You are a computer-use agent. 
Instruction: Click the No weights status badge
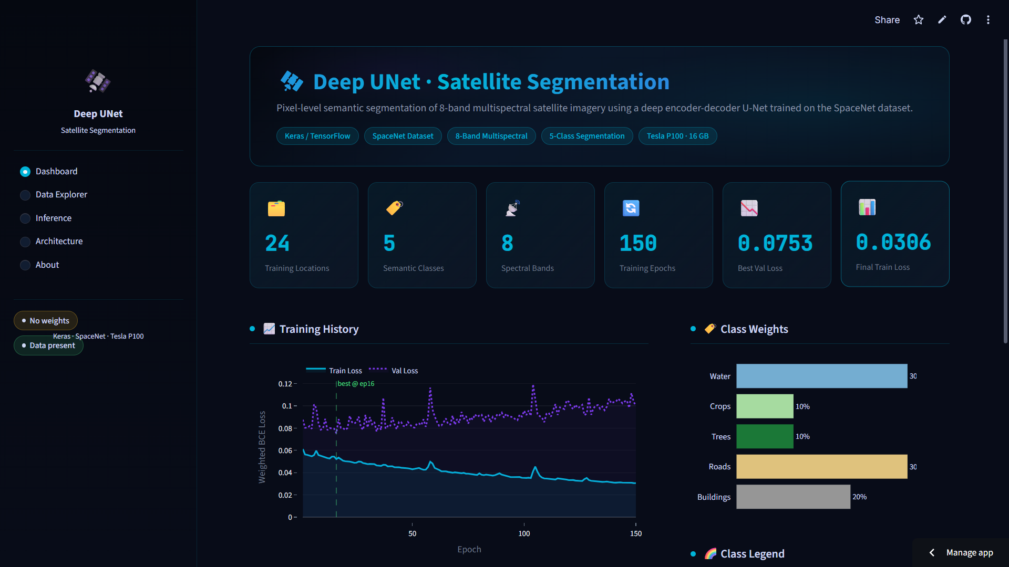46,320
